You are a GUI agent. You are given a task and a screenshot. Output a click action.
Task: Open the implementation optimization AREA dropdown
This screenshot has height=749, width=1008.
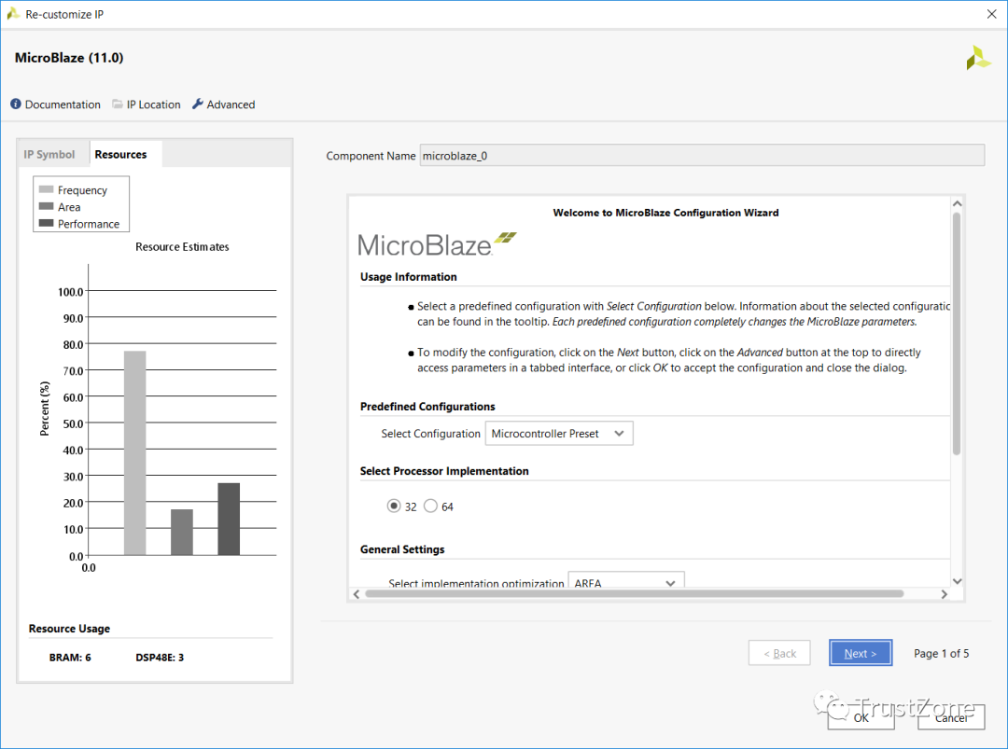626,580
